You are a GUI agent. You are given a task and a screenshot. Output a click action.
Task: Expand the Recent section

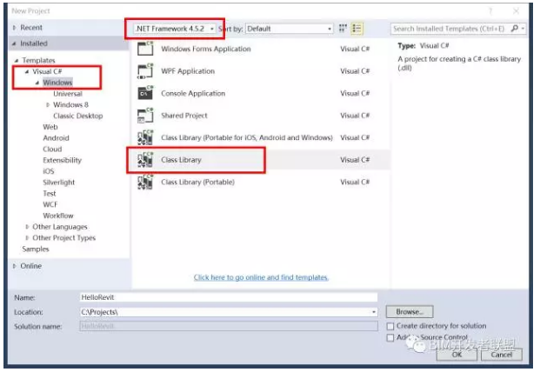point(14,28)
